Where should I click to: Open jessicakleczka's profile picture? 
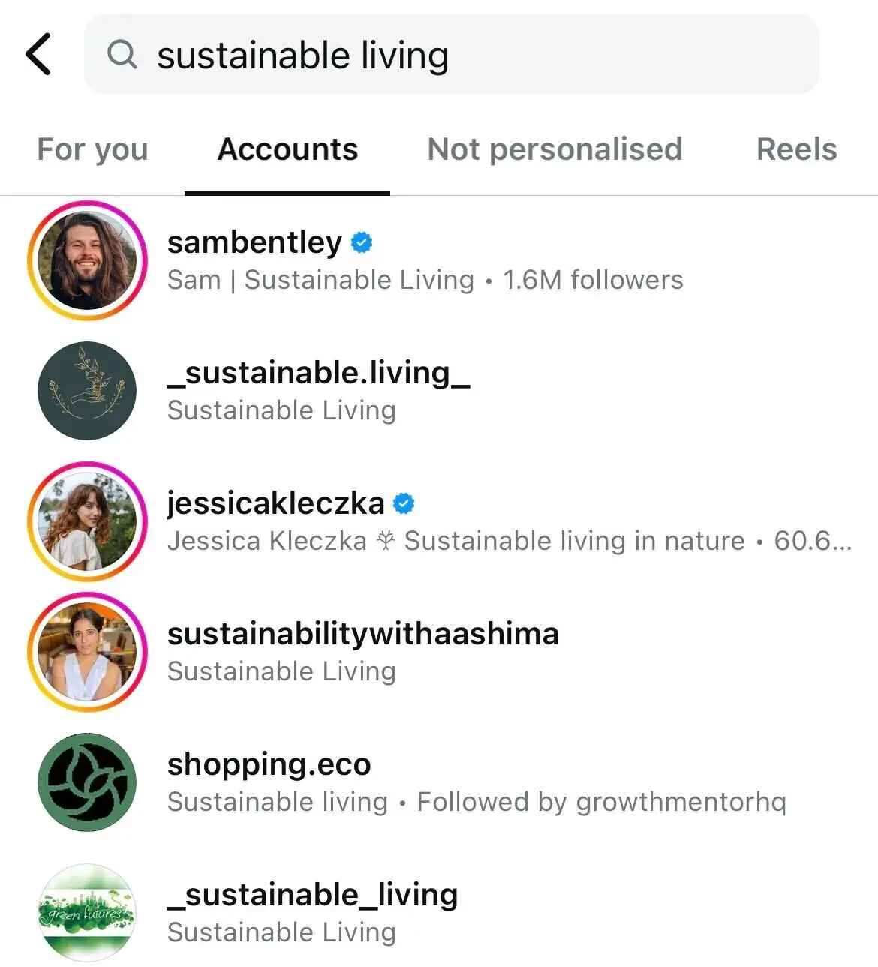86,521
